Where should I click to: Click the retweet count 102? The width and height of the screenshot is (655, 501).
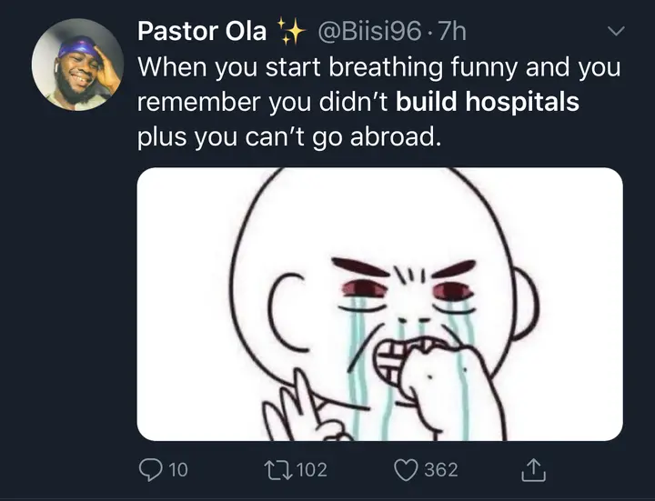[312, 470]
